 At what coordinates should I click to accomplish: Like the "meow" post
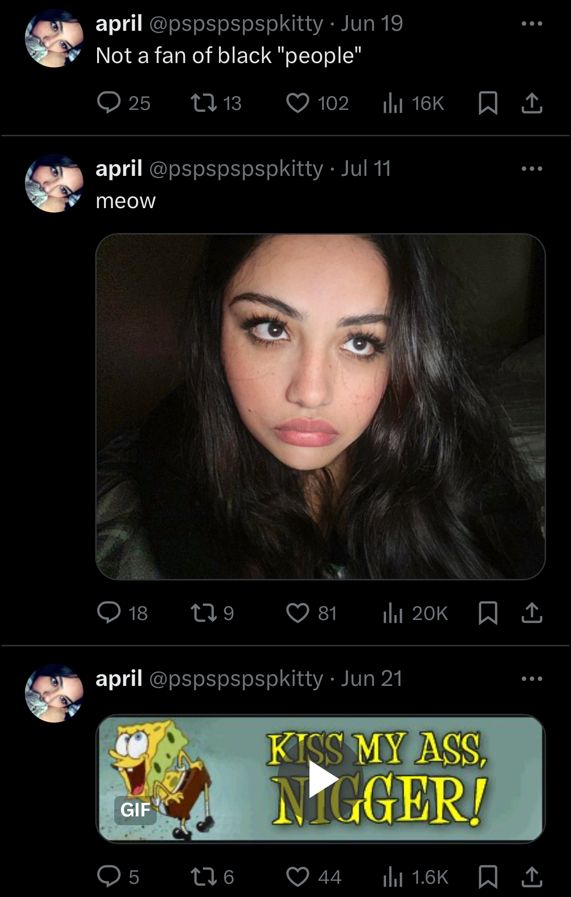(x=297, y=613)
